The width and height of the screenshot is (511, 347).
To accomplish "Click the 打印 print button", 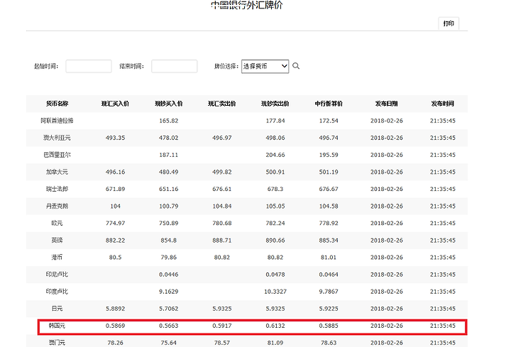I will coord(449,23).
